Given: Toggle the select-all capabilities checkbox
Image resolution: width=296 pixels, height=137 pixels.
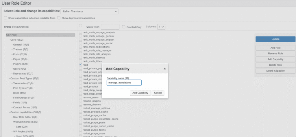Looking at the screenshot, I should pos(80,26).
